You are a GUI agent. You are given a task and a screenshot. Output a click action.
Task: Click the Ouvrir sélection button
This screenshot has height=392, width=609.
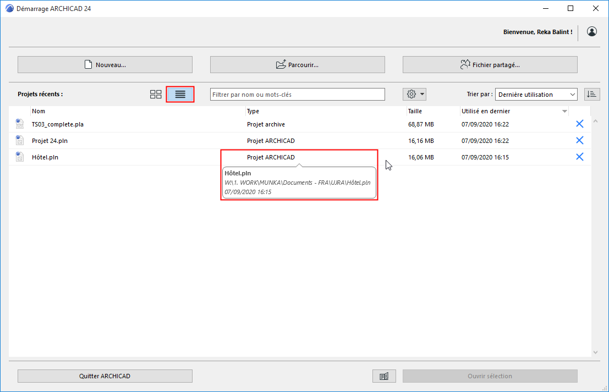pos(490,376)
